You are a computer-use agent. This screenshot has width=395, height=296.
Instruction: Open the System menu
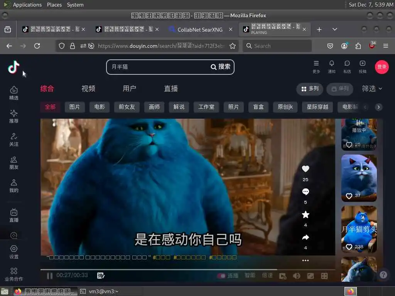(75, 5)
